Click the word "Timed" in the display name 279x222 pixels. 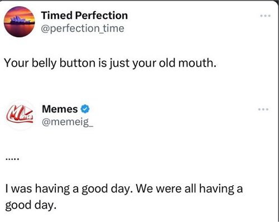pos(57,15)
